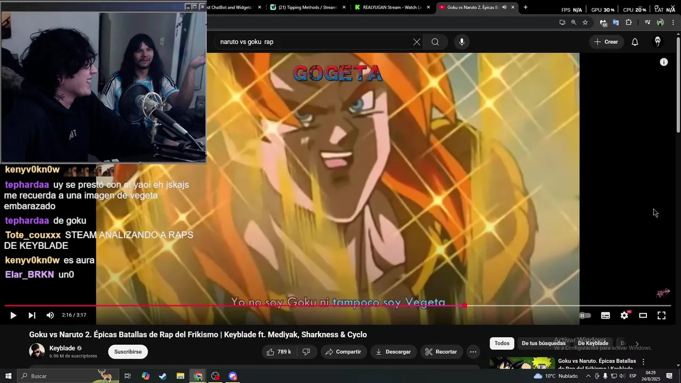Click the magnifier search button
This screenshot has width=681, height=383.
click(435, 42)
